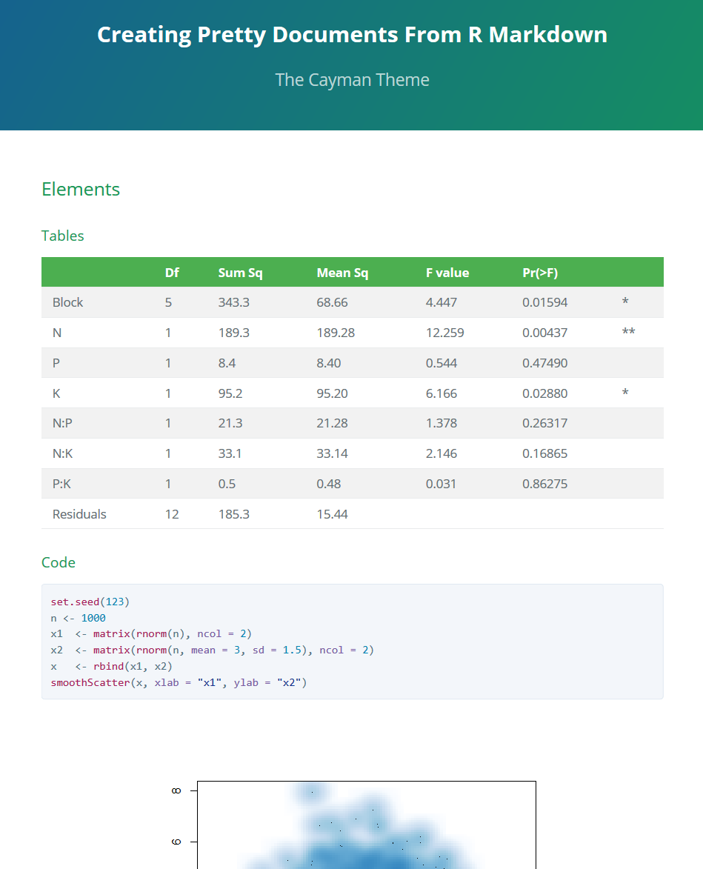The height and width of the screenshot is (869, 703).
Task: Click the p-value 0.01594
Action: click(545, 302)
